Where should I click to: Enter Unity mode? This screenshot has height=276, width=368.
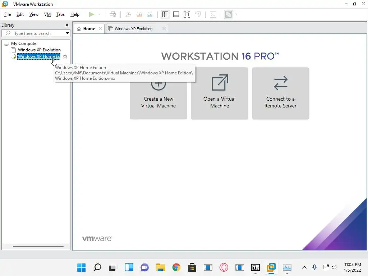click(198, 14)
